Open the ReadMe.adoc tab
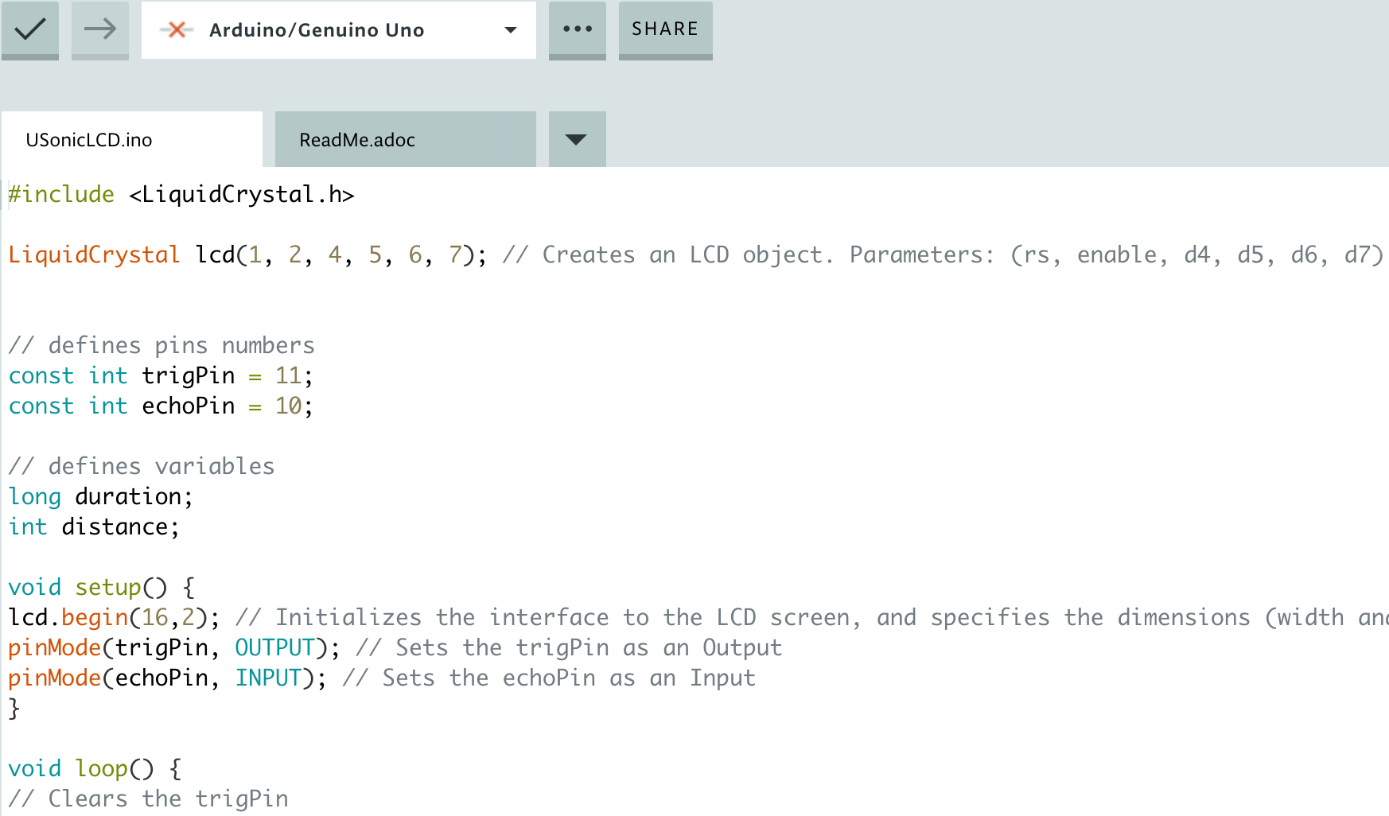This screenshot has height=816, width=1389. pos(357,140)
